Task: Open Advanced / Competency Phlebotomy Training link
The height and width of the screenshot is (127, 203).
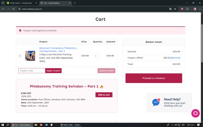Action: click(x=58, y=50)
